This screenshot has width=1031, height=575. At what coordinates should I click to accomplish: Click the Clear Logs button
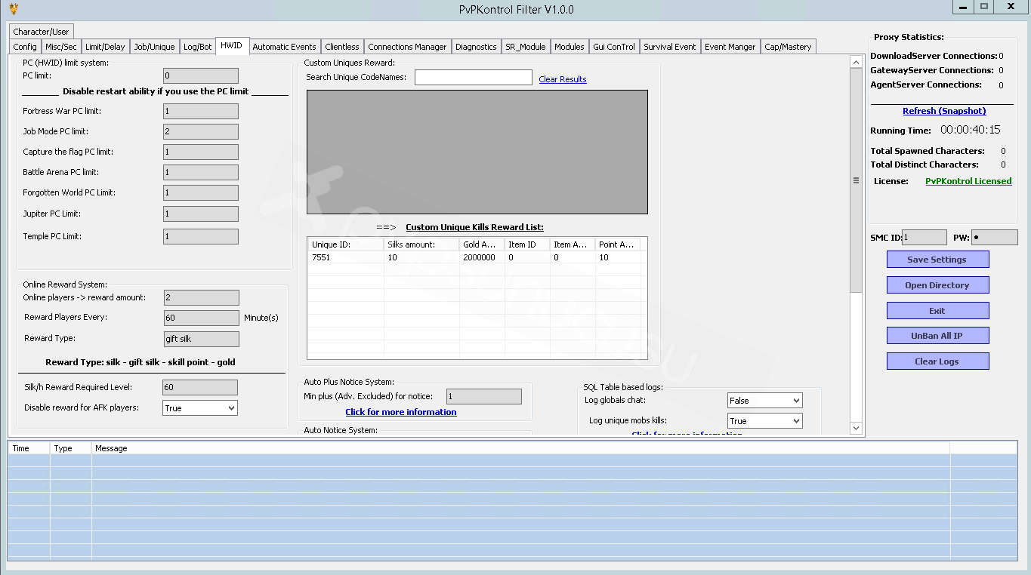pyautogui.click(x=937, y=361)
